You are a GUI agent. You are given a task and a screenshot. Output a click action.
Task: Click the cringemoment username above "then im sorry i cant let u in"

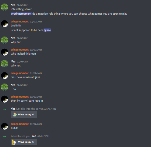20,97
